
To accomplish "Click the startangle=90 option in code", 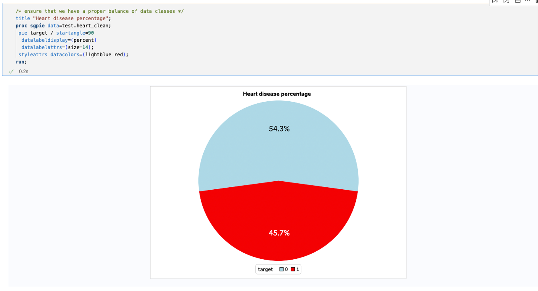I will tap(75, 33).
